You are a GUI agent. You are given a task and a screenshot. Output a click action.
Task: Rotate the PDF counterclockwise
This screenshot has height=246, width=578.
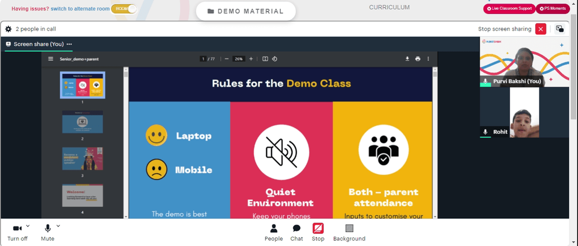point(275,59)
